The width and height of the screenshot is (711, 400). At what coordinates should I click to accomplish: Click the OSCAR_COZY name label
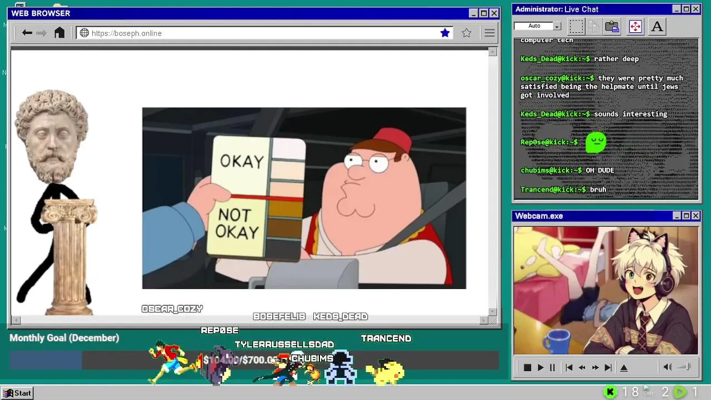pos(172,309)
